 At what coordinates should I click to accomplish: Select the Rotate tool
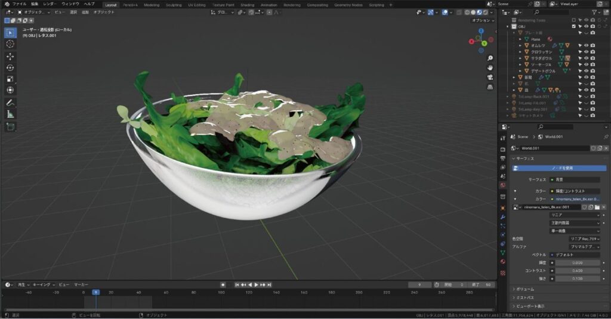[x=10, y=68]
